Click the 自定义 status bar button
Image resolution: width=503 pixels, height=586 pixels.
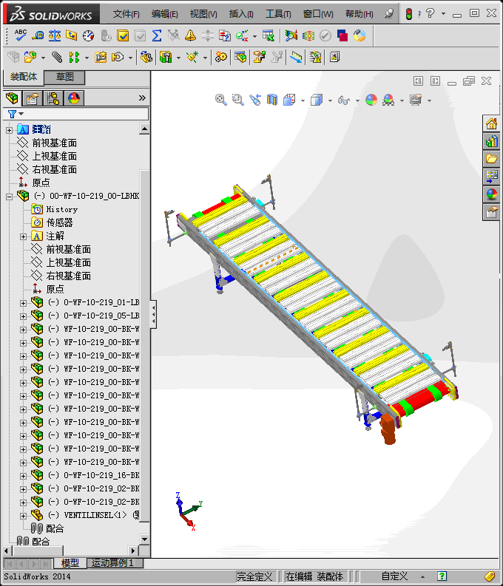pyautogui.click(x=394, y=576)
